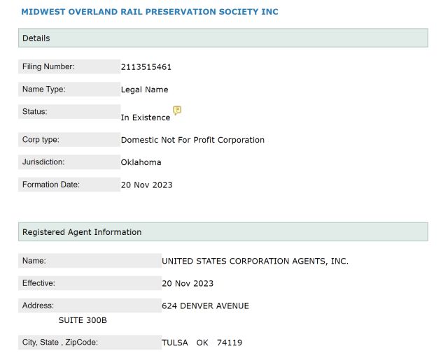Screen dimensions: 448x358
Task: Click the TULSA city value
Action: [174, 343]
